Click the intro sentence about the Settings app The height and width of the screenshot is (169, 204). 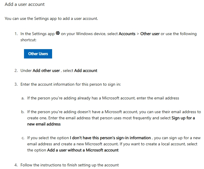point(51,19)
